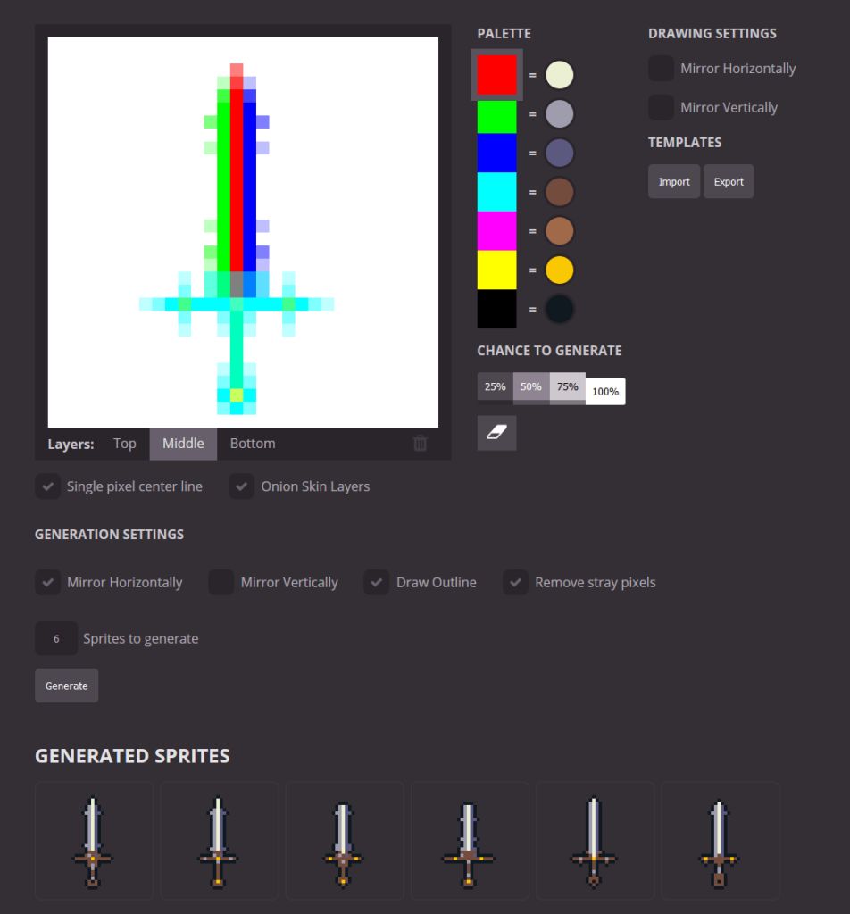Disable Onion Skin Layers
The width and height of the screenshot is (850, 914).
click(241, 486)
